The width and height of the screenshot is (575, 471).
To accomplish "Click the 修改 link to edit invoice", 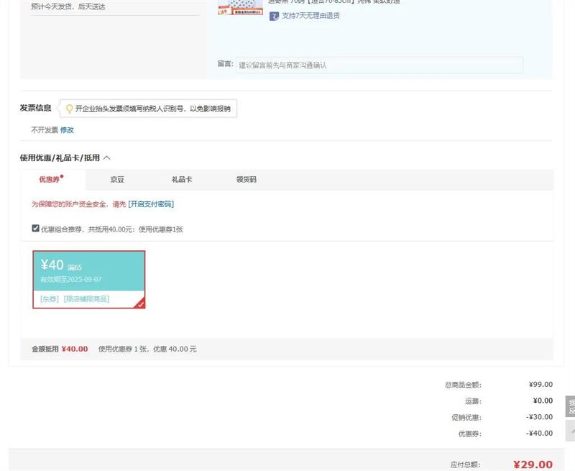I will (x=67, y=130).
